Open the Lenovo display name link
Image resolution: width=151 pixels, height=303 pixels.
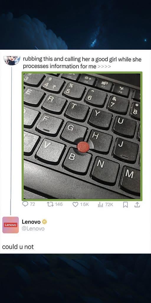(31, 222)
